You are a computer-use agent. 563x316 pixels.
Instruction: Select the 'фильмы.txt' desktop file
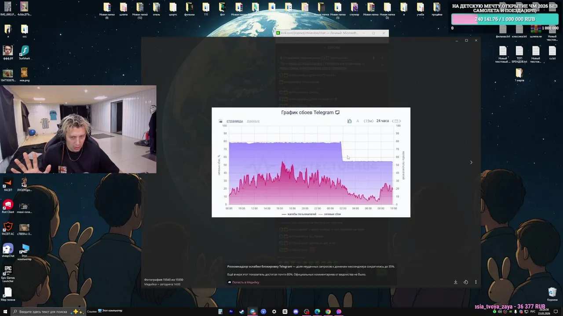click(503, 31)
